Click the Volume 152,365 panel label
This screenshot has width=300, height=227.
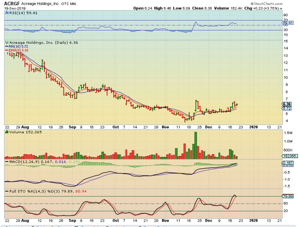[x=25, y=132]
